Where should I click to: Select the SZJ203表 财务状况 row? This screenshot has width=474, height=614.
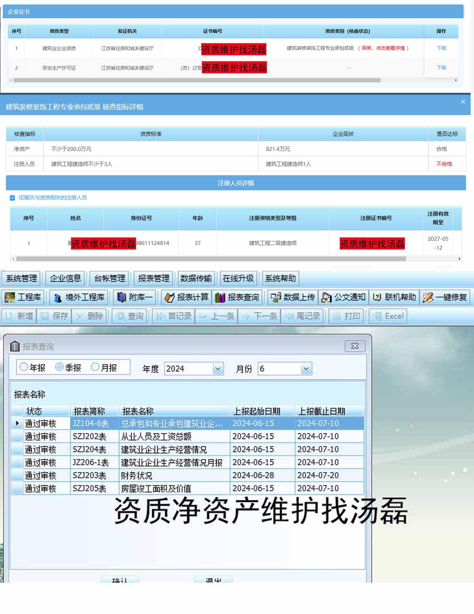click(188, 475)
